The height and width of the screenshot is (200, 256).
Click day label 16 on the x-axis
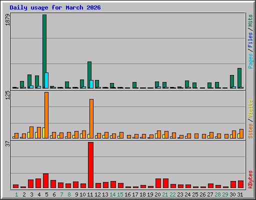[127, 194]
